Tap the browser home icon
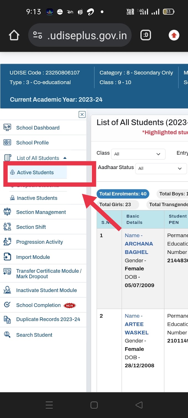 tap(14, 35)
